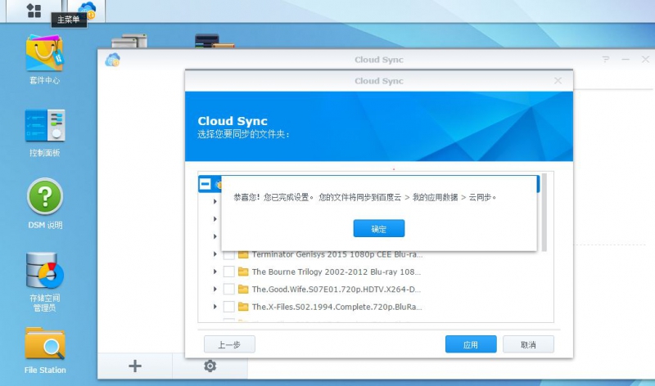Image resolution: width=655 pixels, height=386 pixels.
Task: Tick The Bourne Trilogy folder checkbox
Action: click(229, 272)
